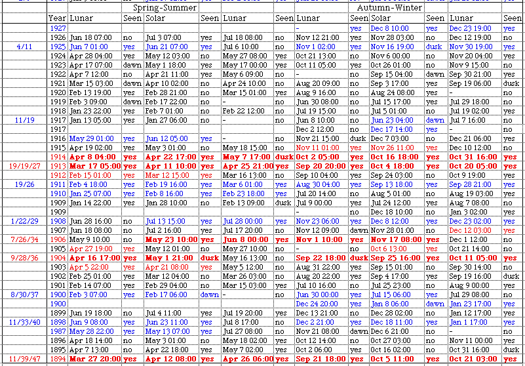Click the bold May 23 10:00 solar entry
The image size is (525, 366).
point(171,240)
